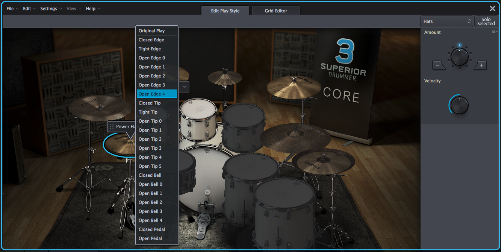Open the Hats instrument selector dropdown

[447, 21]
